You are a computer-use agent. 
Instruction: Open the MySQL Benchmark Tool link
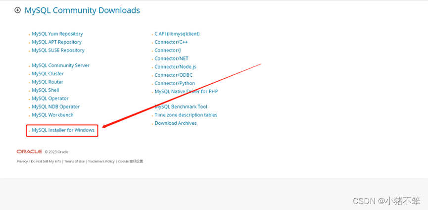coord(181,107)
